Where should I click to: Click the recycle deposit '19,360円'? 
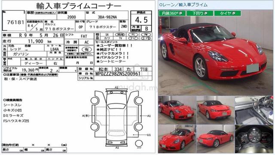(30, 70)
